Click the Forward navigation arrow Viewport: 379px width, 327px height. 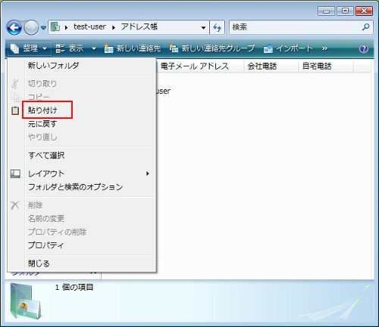(31, 27)
